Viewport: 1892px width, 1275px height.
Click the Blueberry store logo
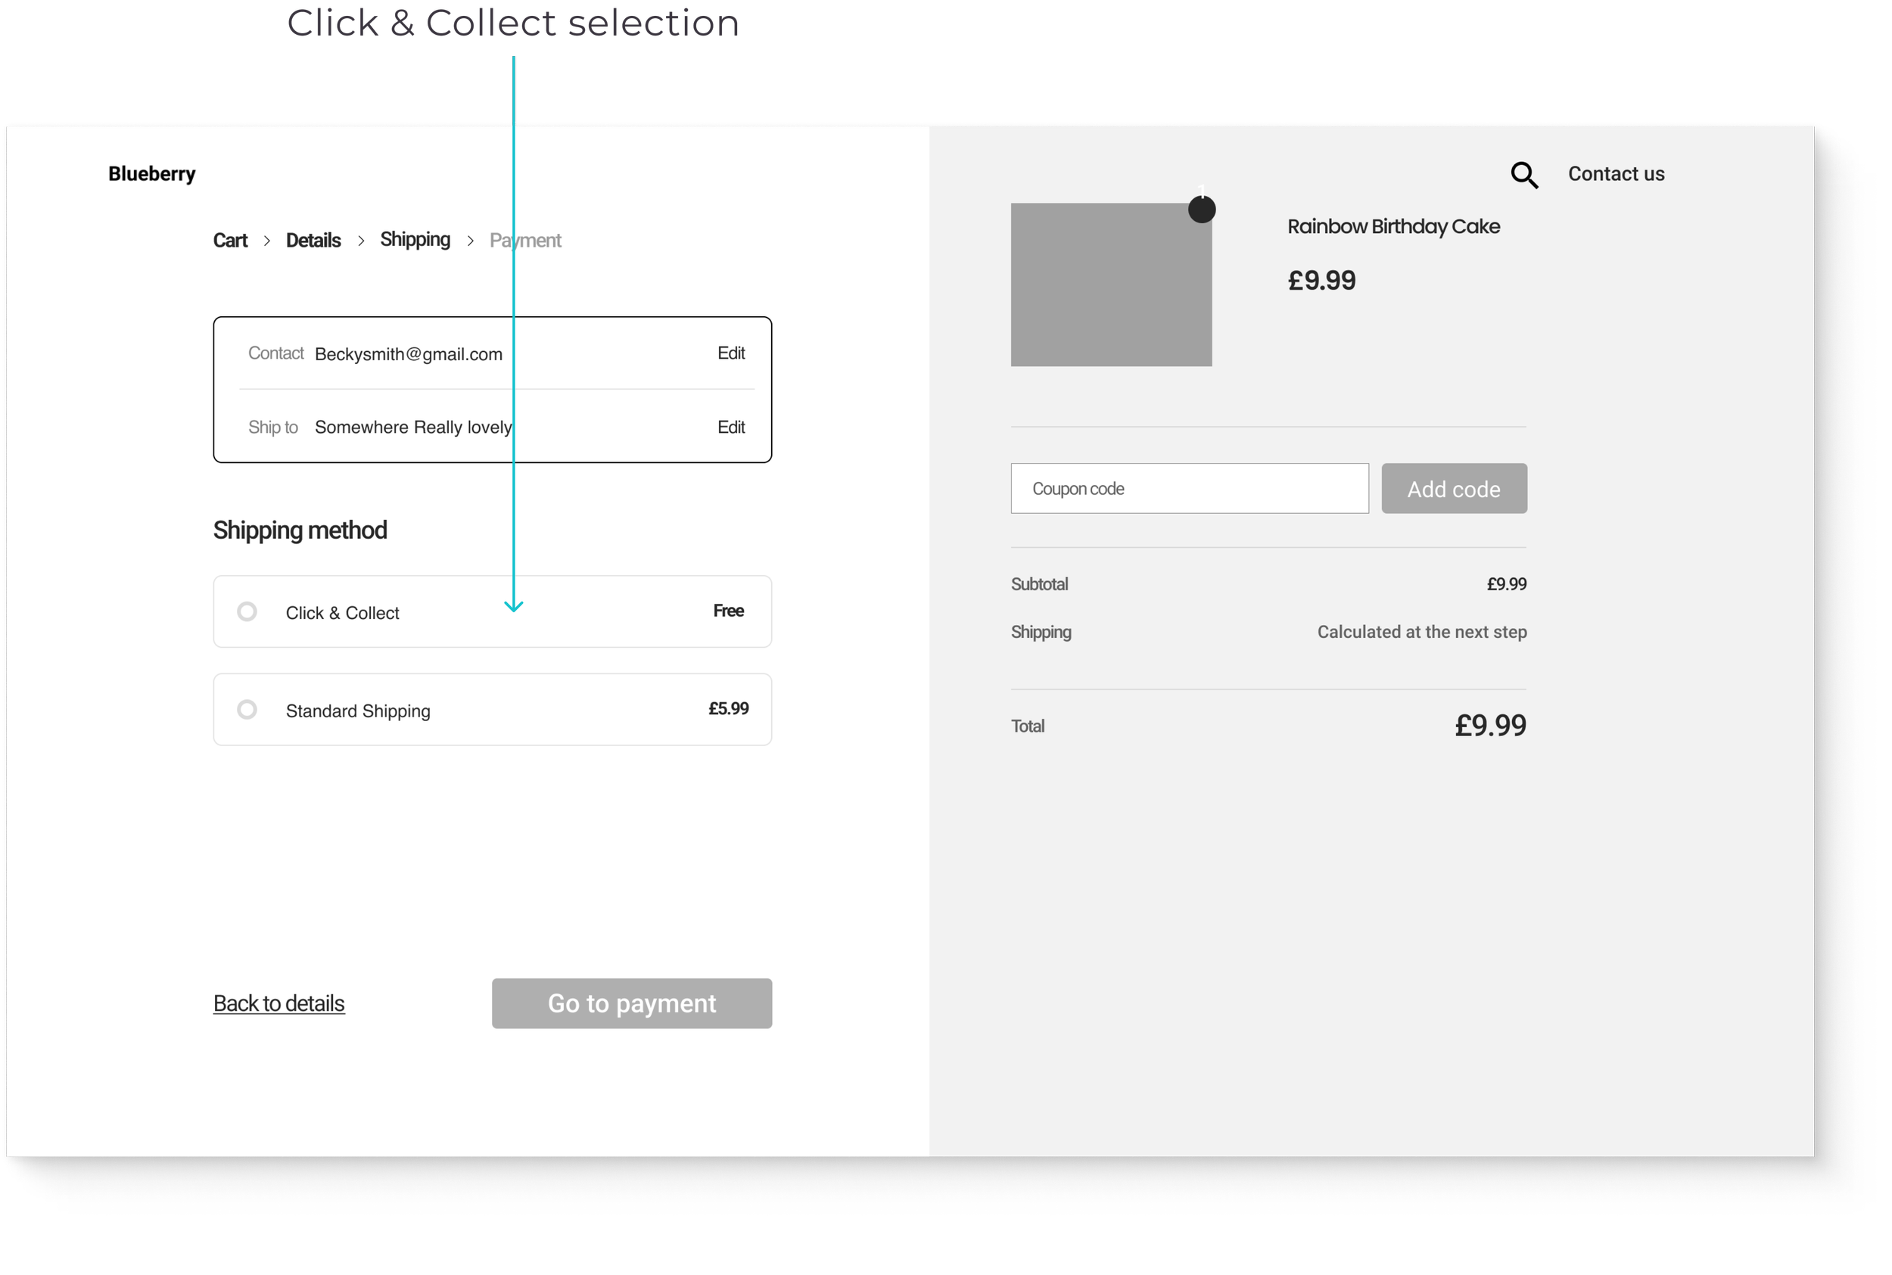(152, 174)
